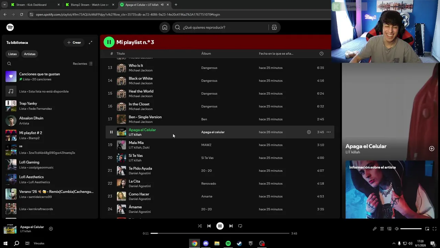Viewport: 440px width, 248px height.
Task: Open Verano '26 remix playlist
Action: tap(50, 194)
